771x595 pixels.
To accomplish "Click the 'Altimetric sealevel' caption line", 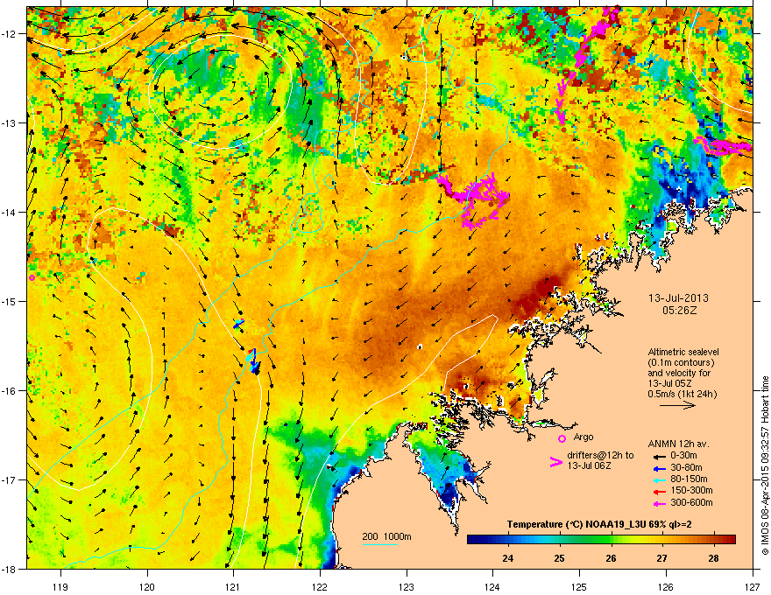I will pos(683,352).
